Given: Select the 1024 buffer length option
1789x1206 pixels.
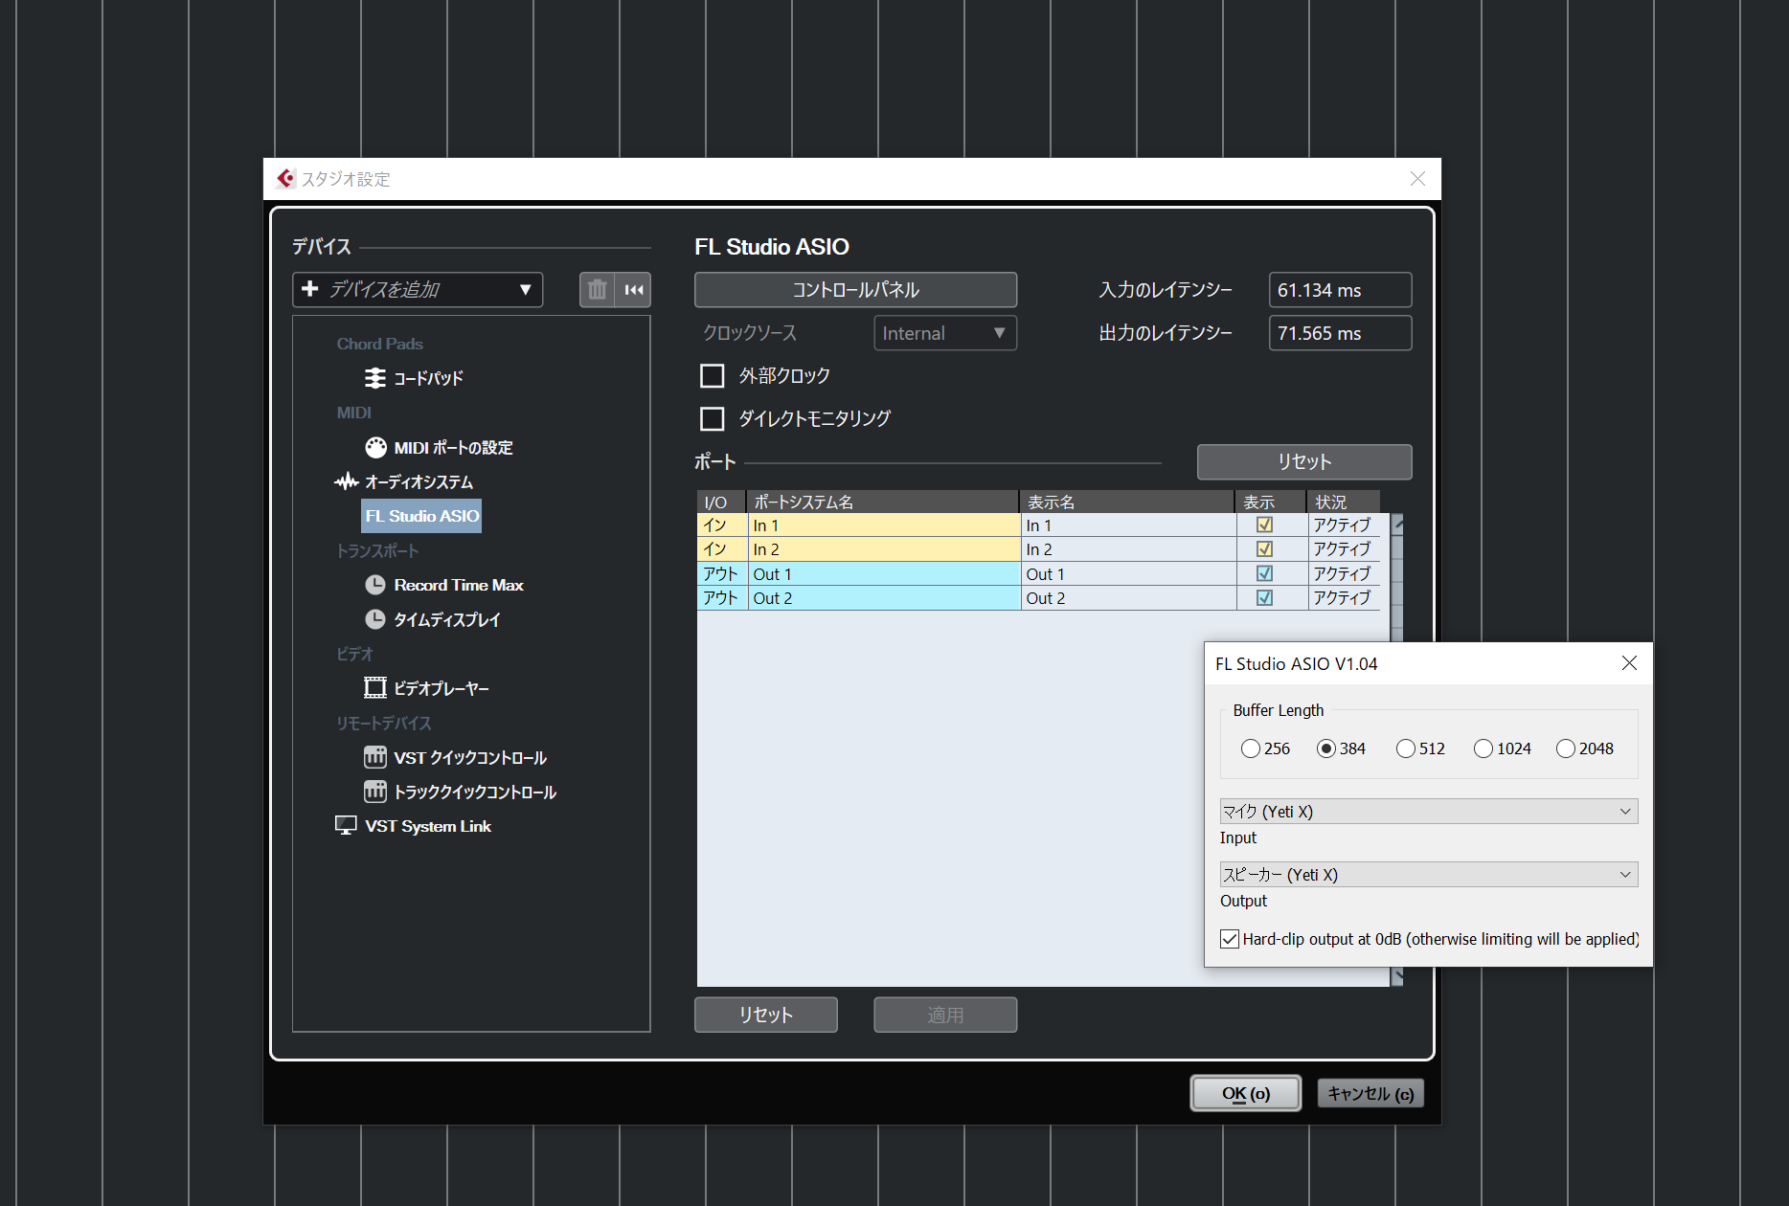Looking at the screenshot, I should point(1483,748).
